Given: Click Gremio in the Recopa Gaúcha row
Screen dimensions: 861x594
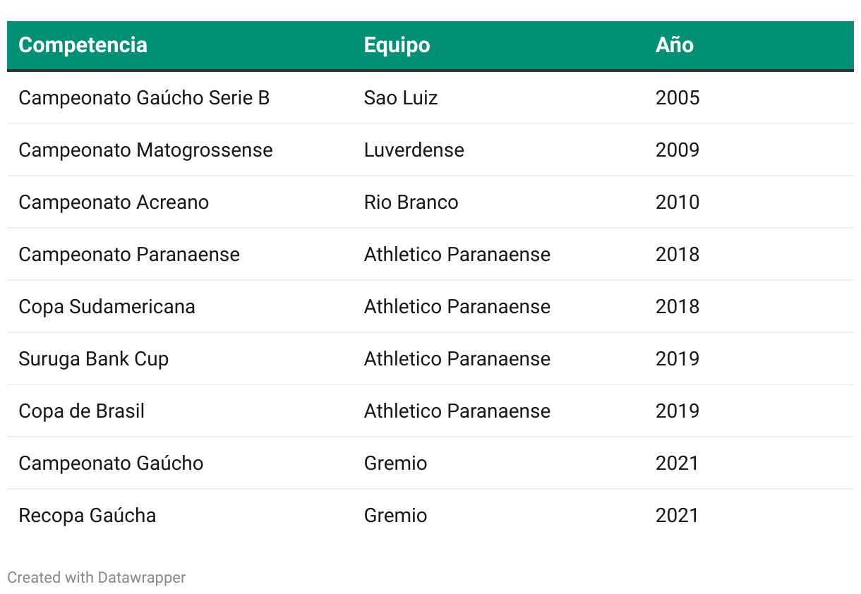Looking at the screenshot, I should pos(395,515).
